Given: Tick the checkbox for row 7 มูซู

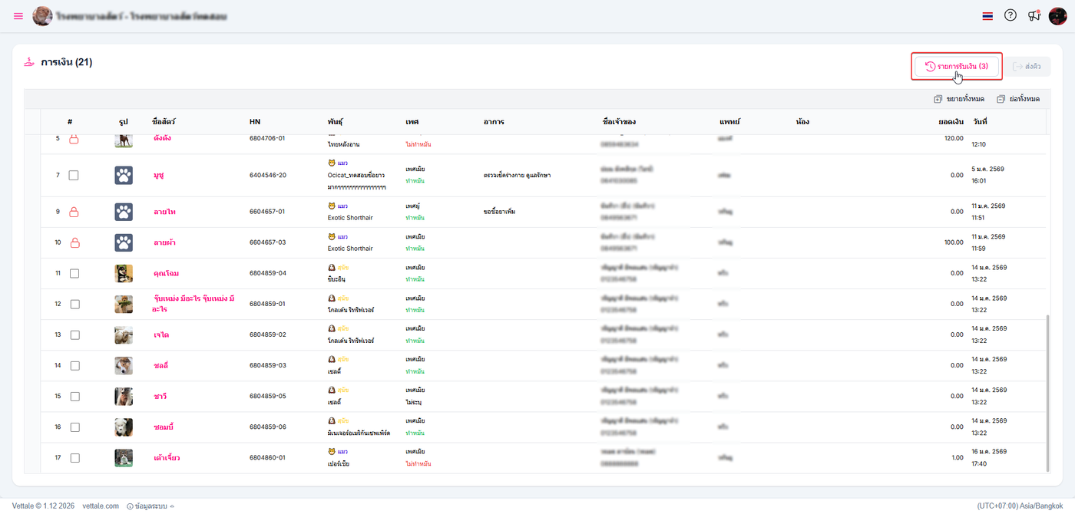Looking at the screenshot, I should click(74, 175).
